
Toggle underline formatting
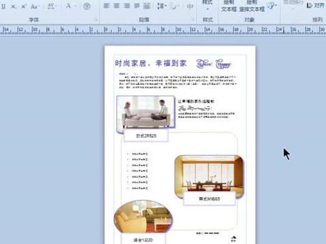pyautogui.click(x=4, y=7)
